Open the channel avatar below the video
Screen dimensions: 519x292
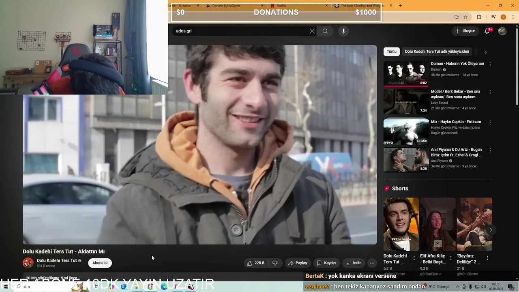click(x=28, y=263)
